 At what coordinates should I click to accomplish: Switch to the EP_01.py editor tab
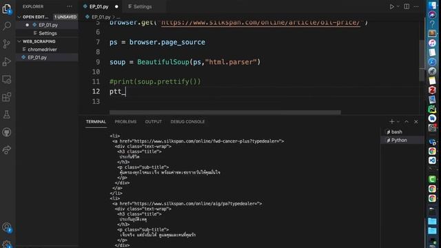[x=99, y=6]
